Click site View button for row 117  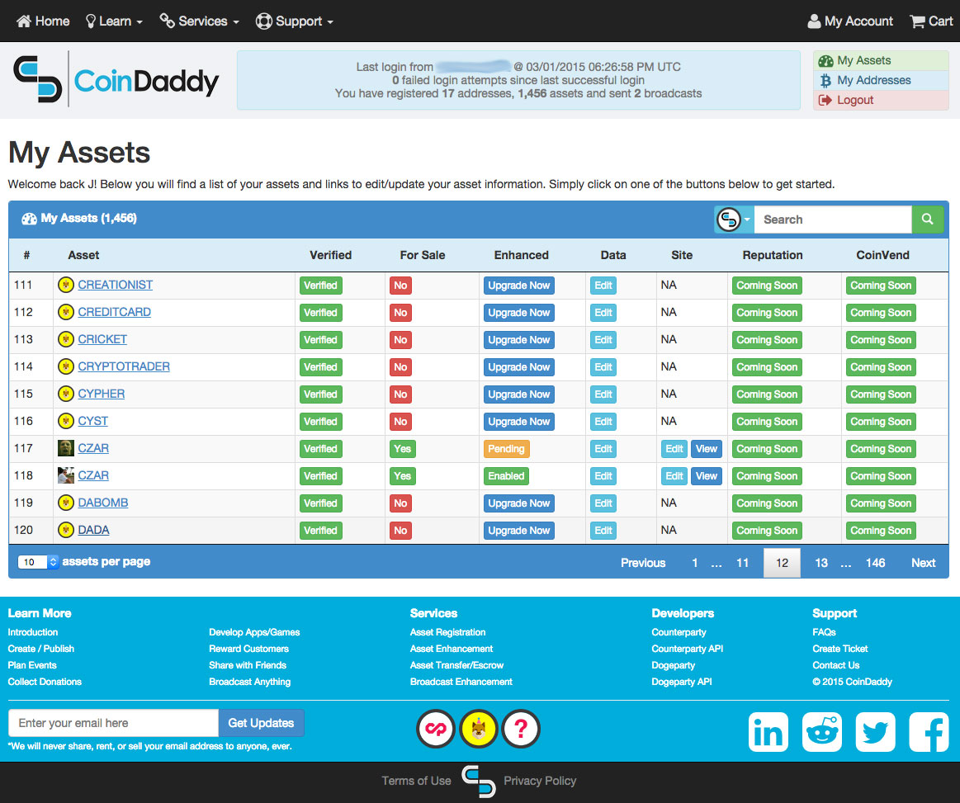(x=706, y=449)
